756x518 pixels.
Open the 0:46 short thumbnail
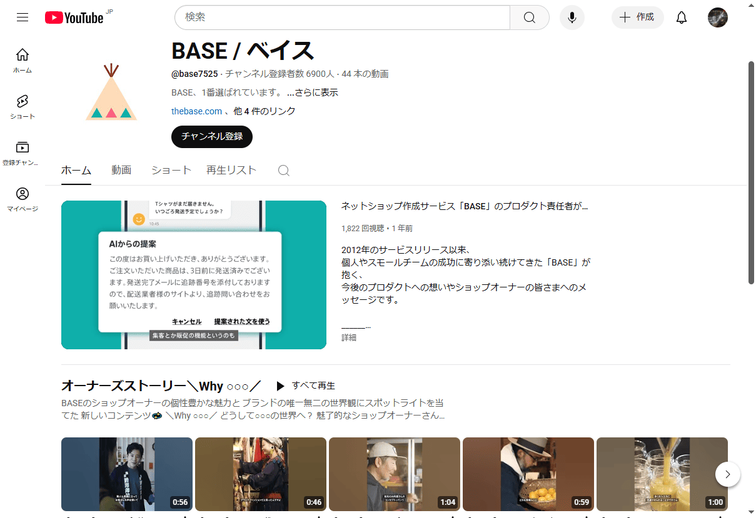click(x=261, y=474)
